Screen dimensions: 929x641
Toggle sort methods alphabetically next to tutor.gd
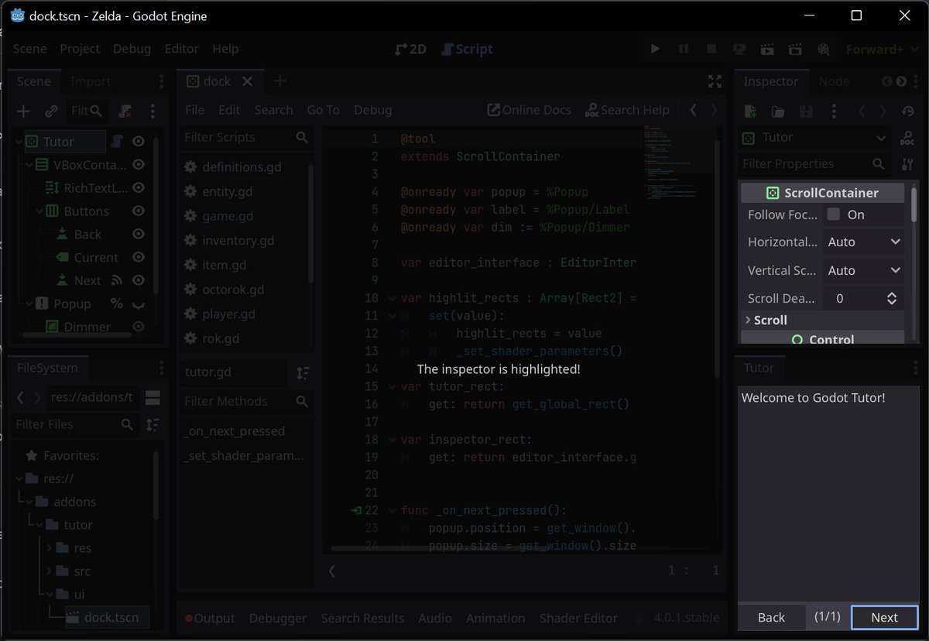pos(303,372)
